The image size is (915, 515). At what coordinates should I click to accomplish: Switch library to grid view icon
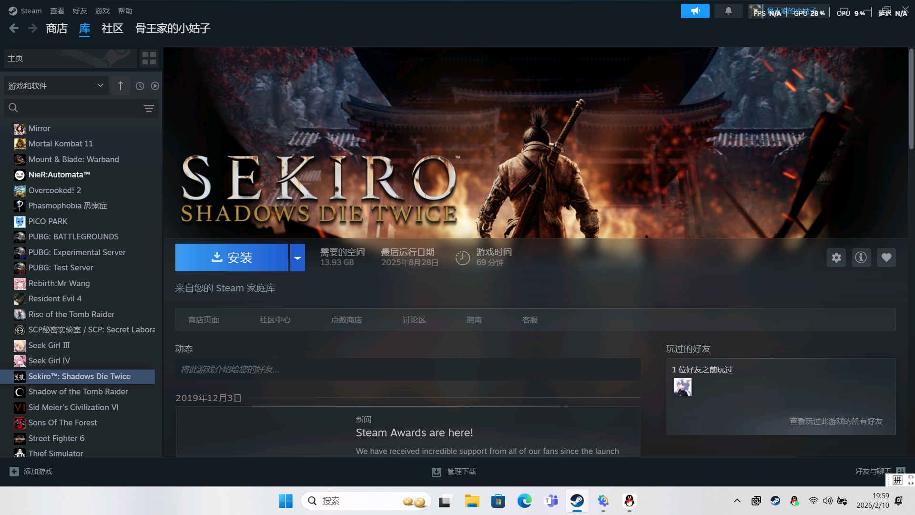point(149,58)
